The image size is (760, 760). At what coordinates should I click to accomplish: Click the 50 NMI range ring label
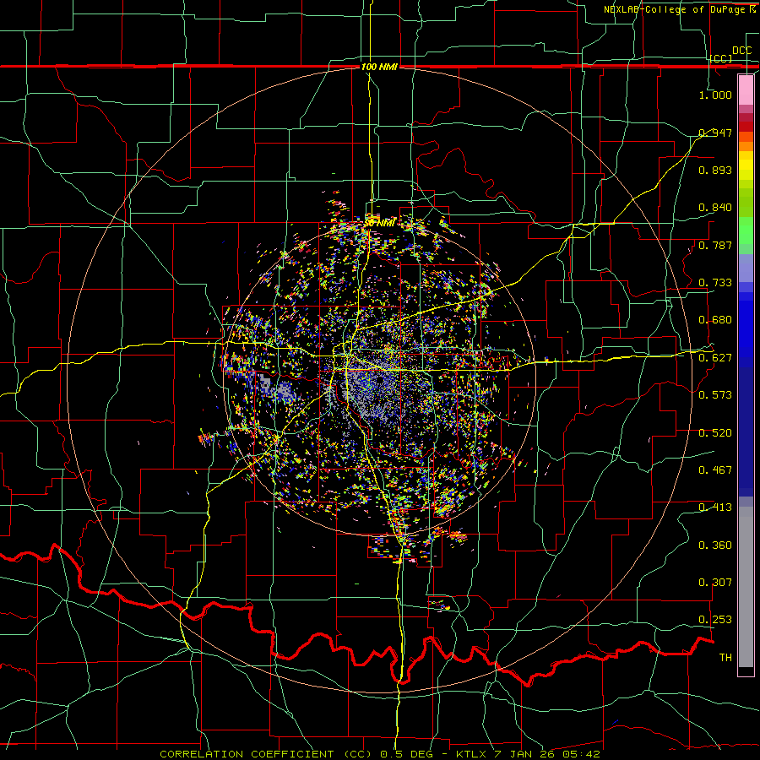click(x=379, y=223)
